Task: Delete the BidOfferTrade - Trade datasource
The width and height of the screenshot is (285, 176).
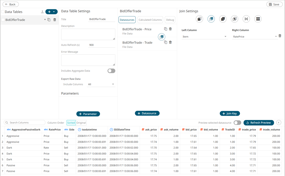Action: click(x=170, y=43)
